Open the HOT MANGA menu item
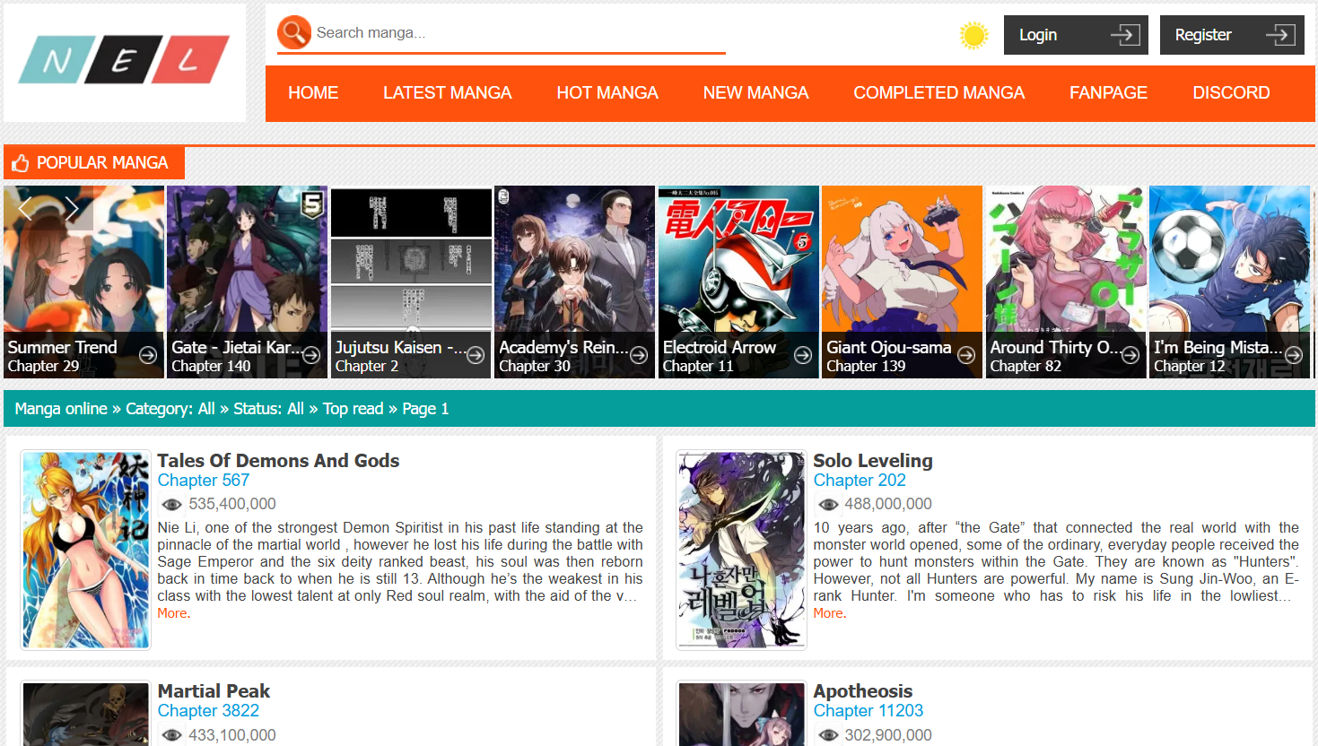This screenshot has width=1318, height=746. [607, 93]
